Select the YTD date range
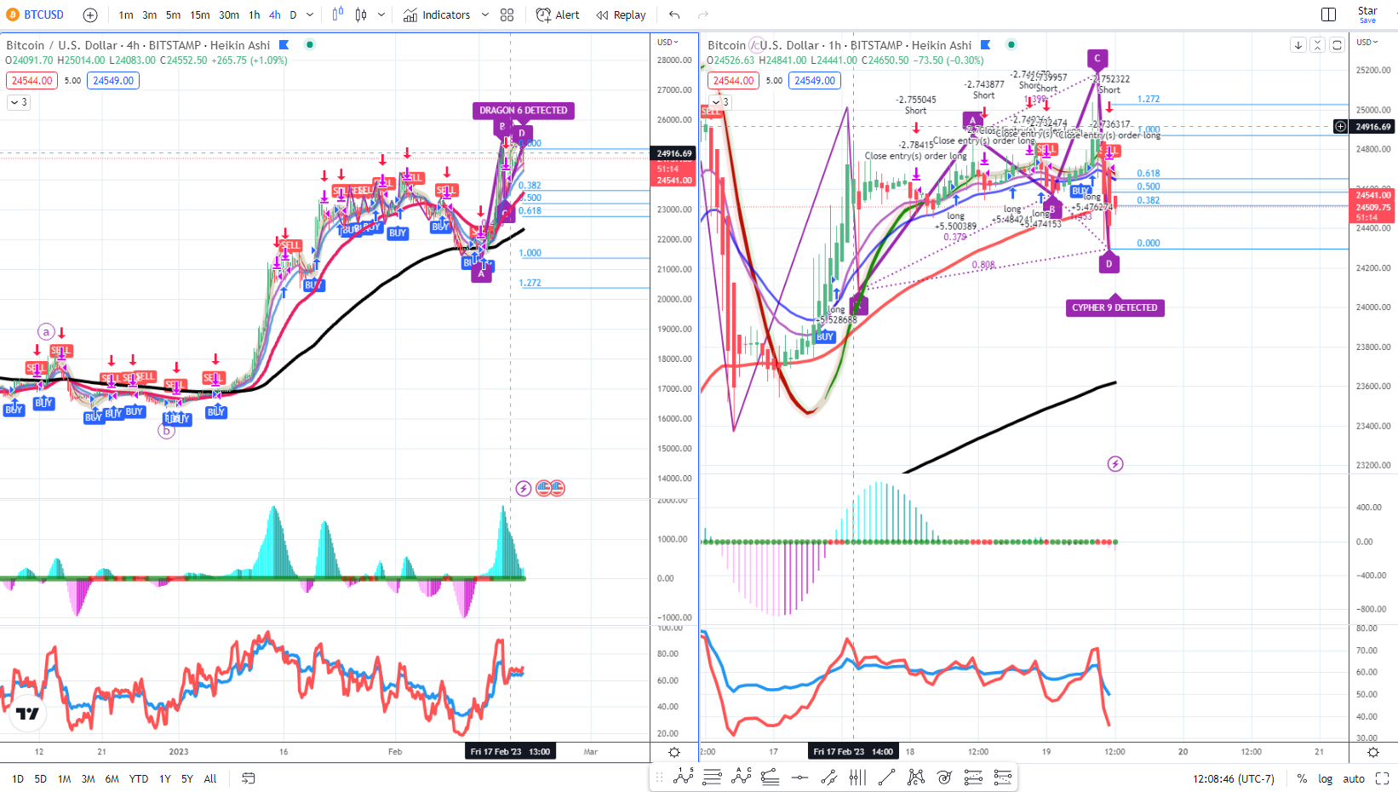This screenshot has height=792, width=1398. click(x=139, y=778)
